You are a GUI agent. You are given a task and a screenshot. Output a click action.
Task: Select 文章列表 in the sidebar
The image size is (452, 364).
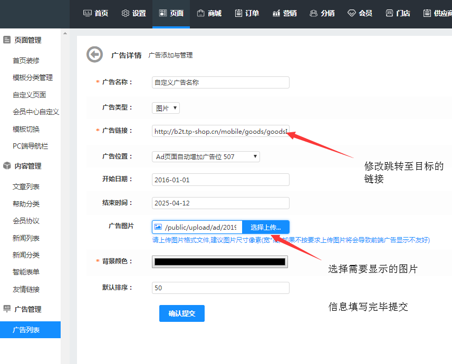[26, 186]
